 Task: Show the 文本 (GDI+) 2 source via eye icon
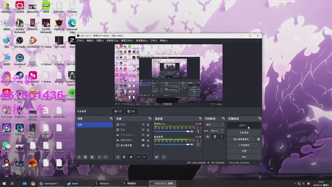[x=143, y=135]
